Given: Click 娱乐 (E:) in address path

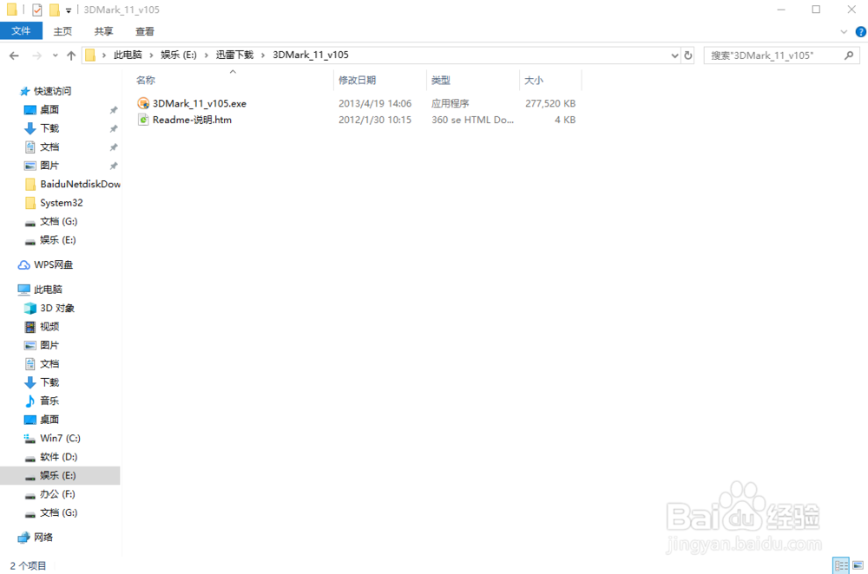Looking at the screenshot, I should pos(178,55).
